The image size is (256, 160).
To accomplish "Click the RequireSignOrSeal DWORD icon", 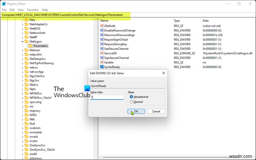I will (102, 39).
